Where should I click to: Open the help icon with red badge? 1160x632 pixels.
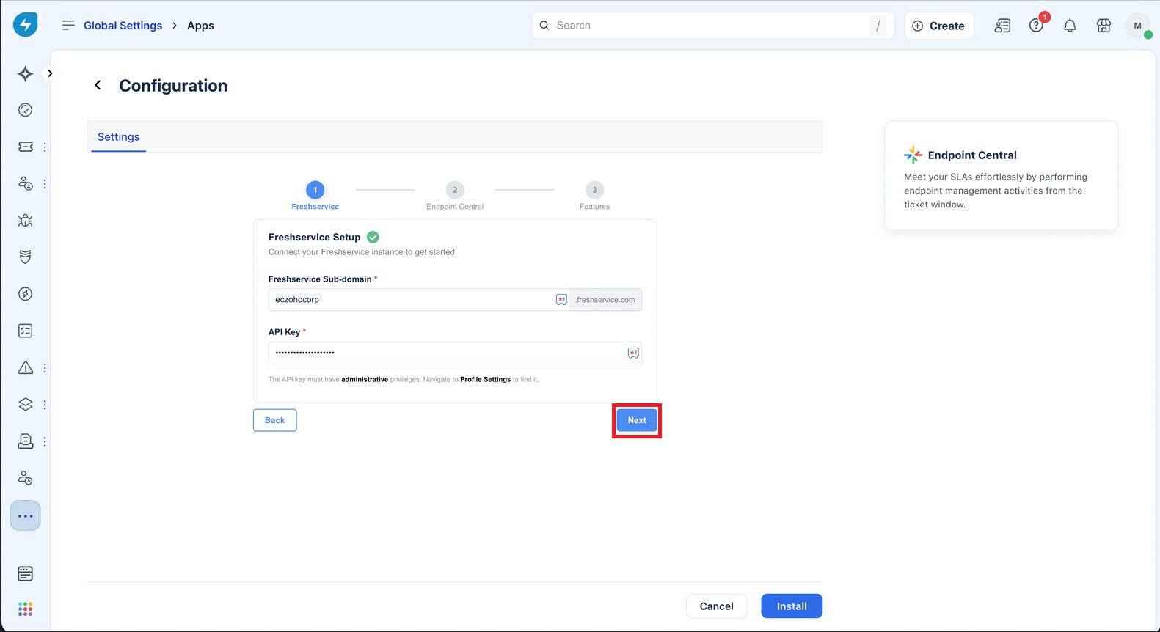1036,26
